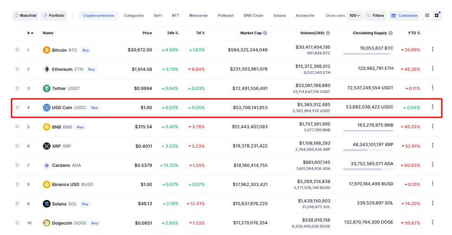Favorite XRP with star toggle
This screenshot has height=235, width=452.
[18, 146]
